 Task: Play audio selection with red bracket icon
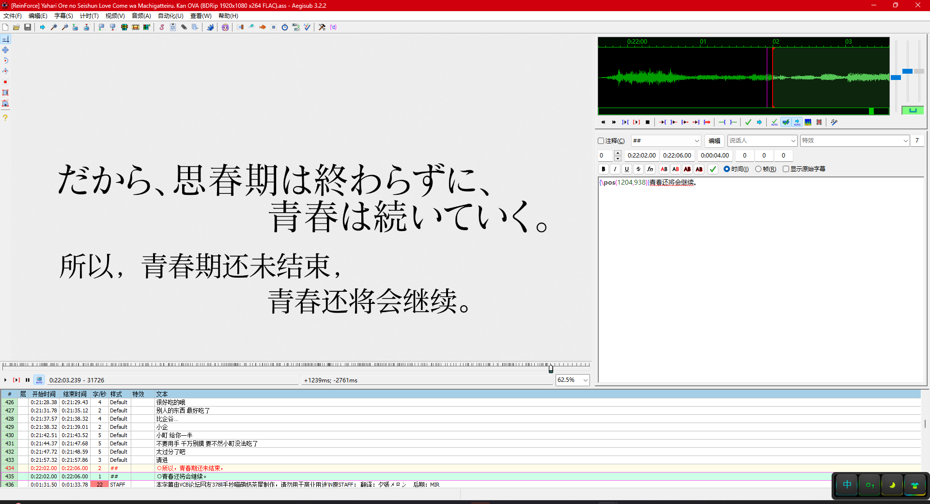(x=636, y=122)
